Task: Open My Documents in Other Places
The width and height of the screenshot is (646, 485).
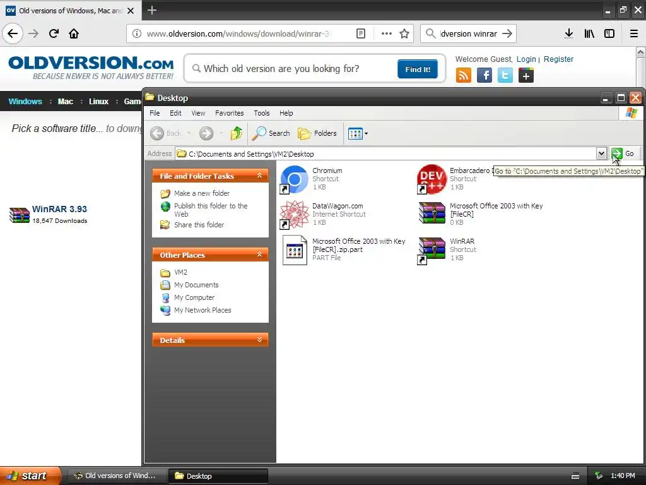Action: (x=196, y=285)
